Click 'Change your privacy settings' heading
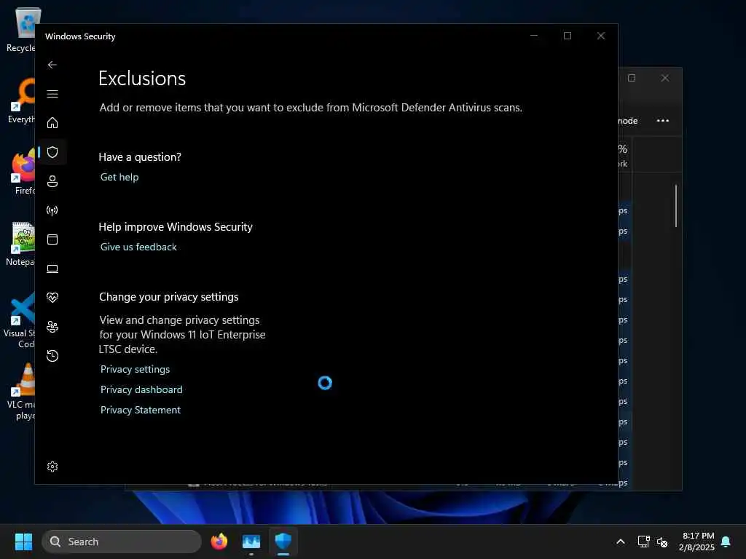 [169, 297]
